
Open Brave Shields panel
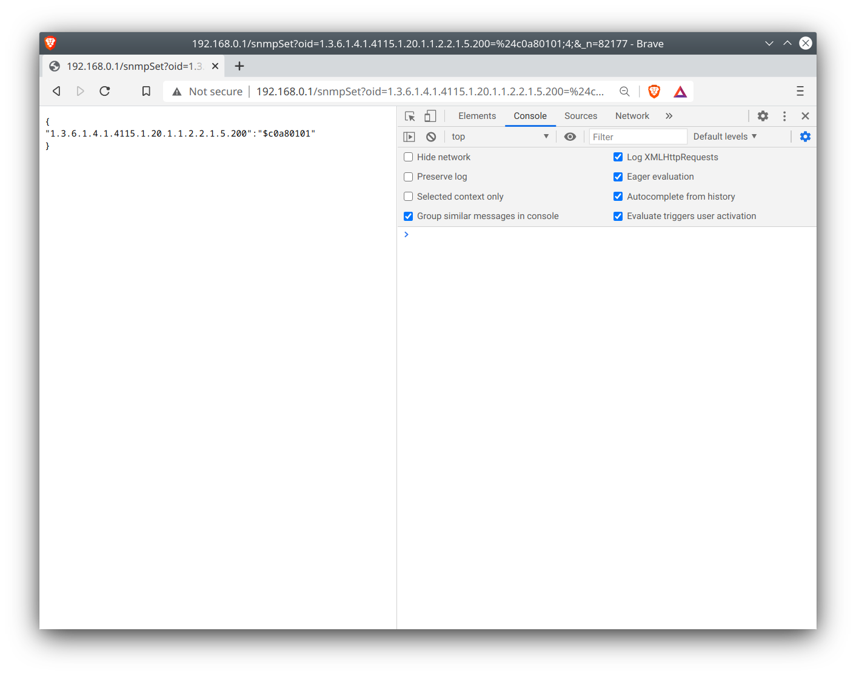pyautogui.click(x=654, y=91)
